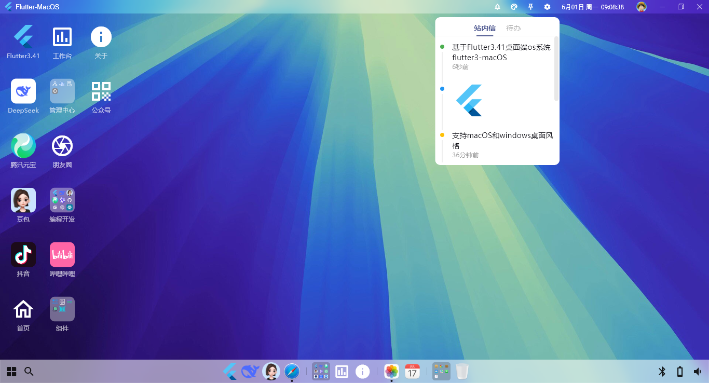Open message 基于Flutter3.41桌面端os系统
709x383 pixels.
pyautogui.click(x=501, y=52)
